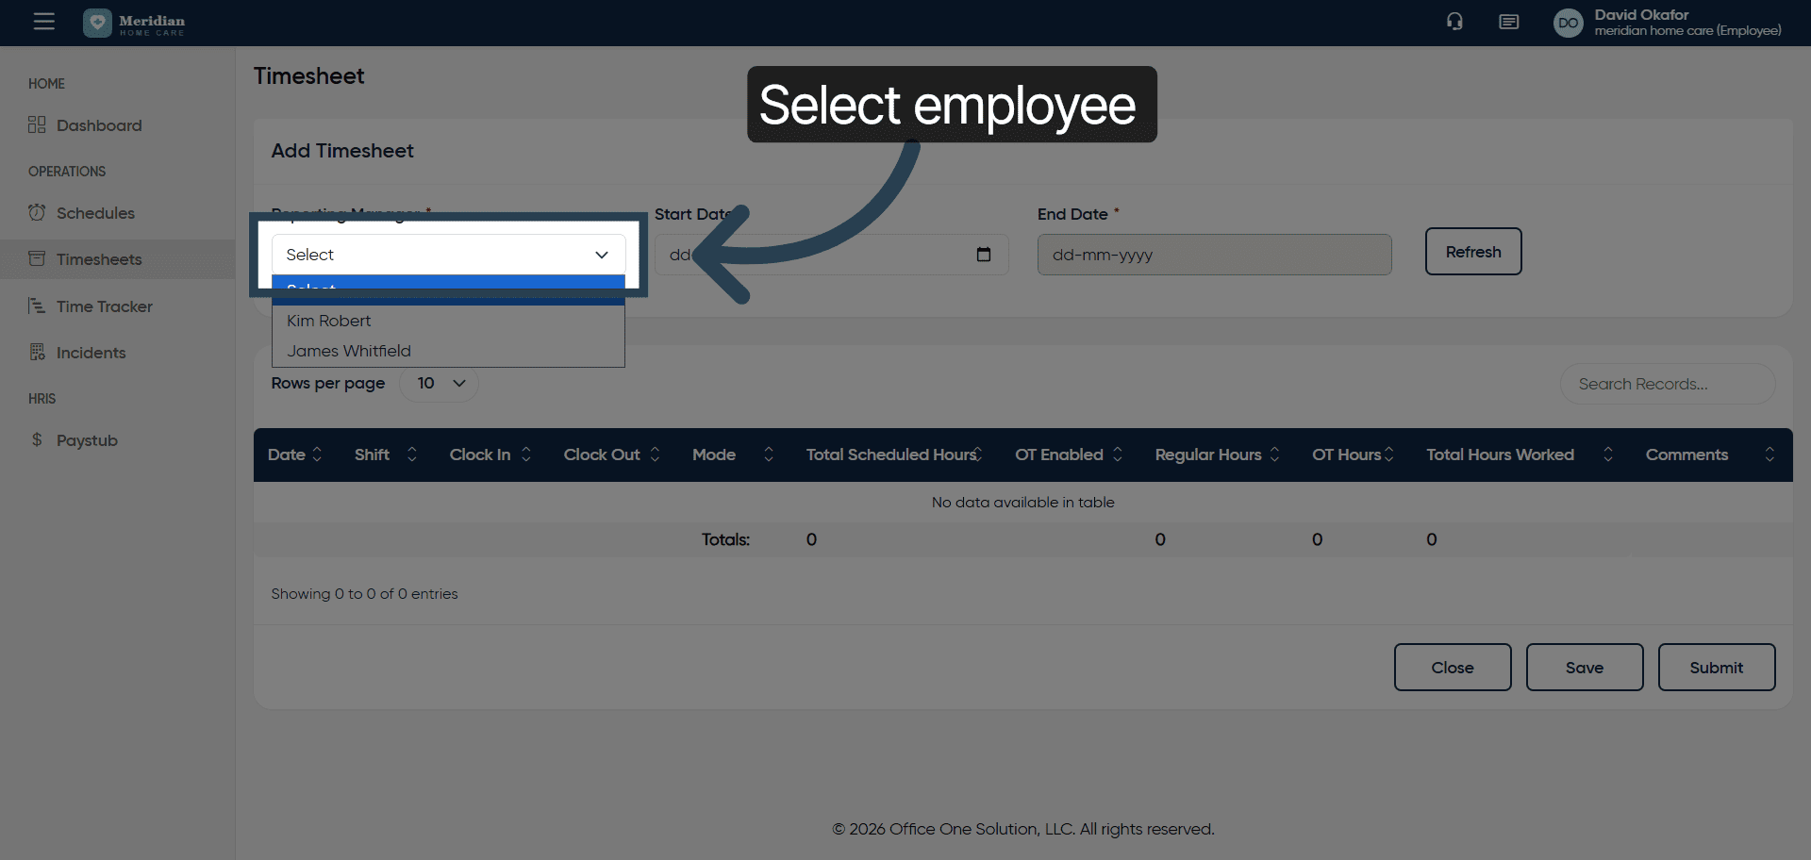Select Kim Robert from the dropdown list
This screenshot has width=1811, height=860.
point(329,321)
